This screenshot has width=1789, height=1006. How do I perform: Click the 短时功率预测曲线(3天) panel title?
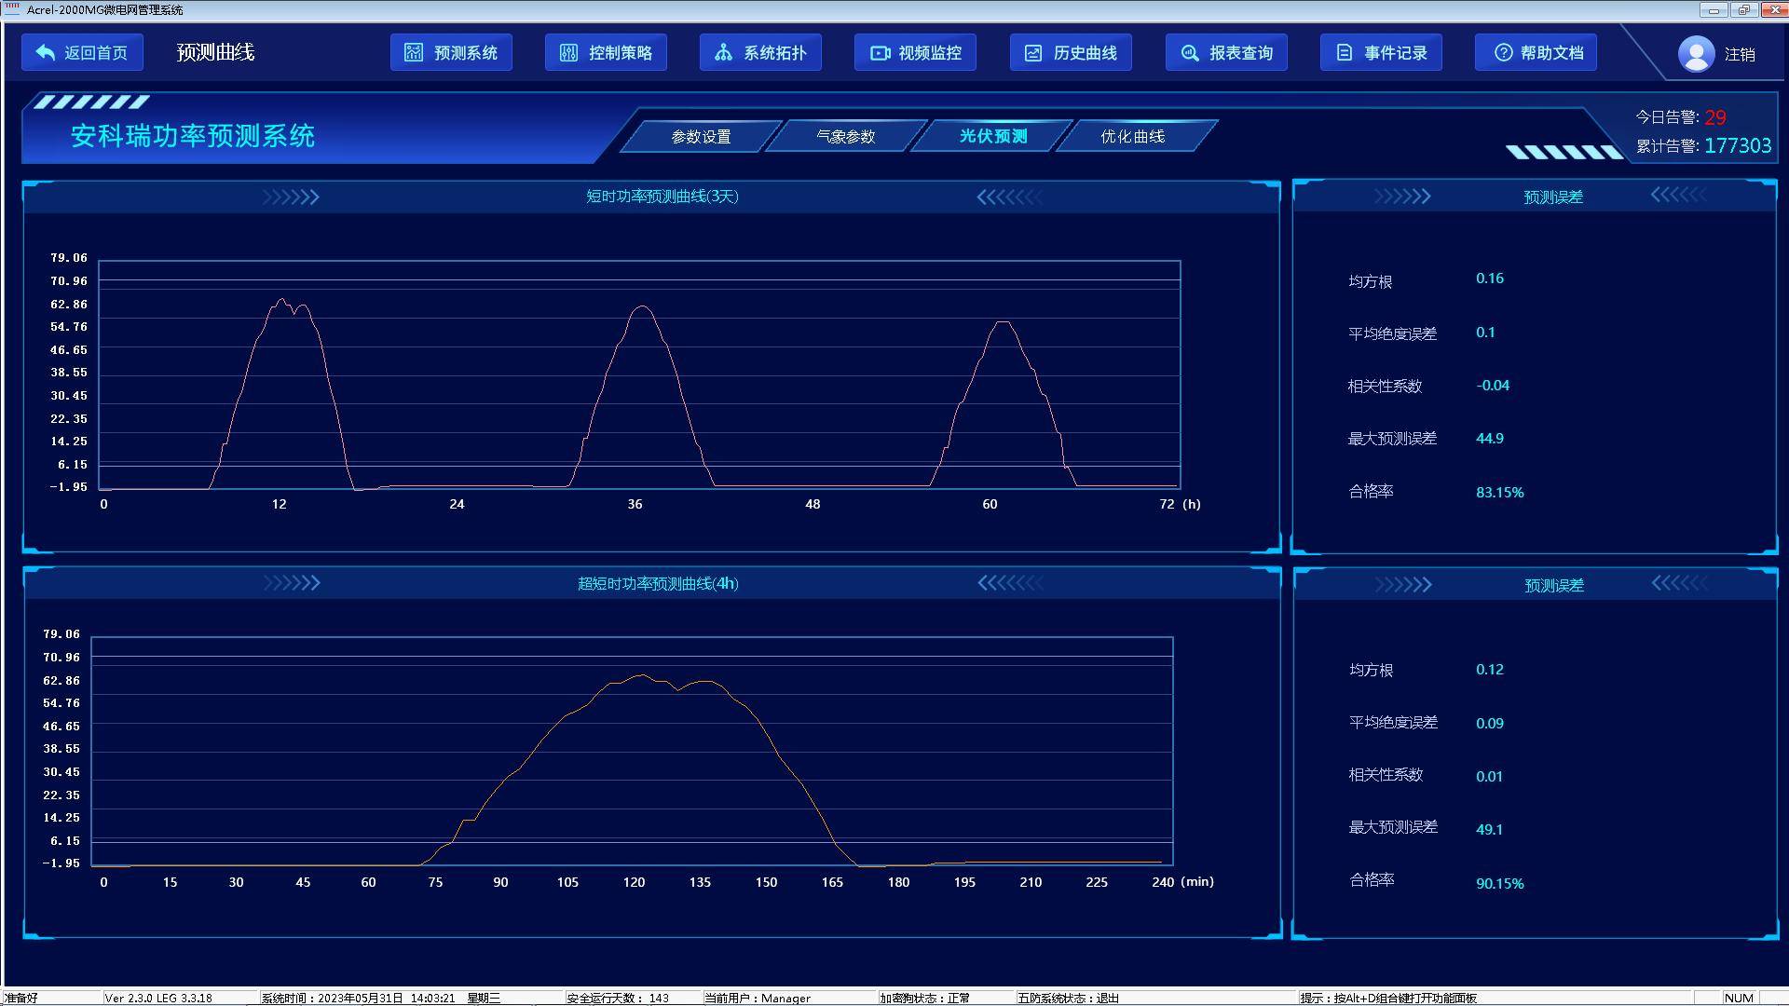click(662, 197)
